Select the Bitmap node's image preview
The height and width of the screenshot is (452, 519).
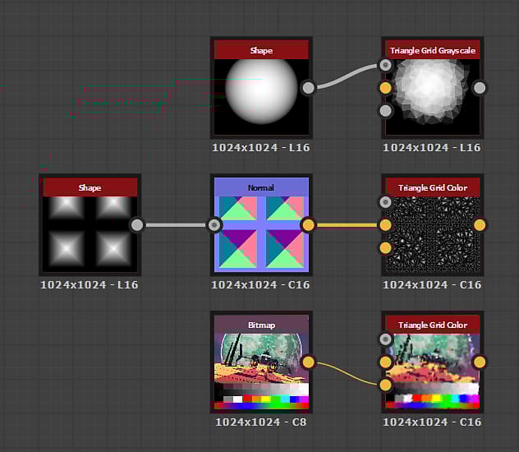click(261, 371)
